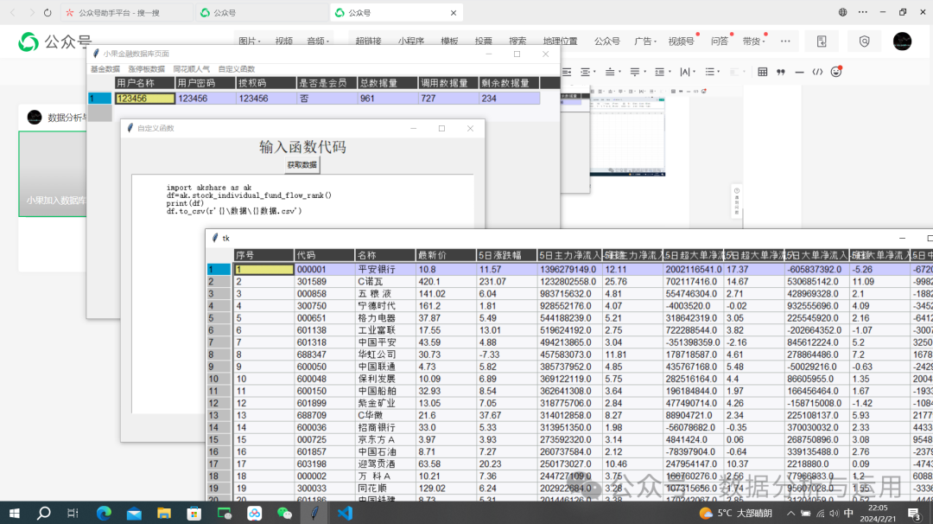Screen dimensions: 933x524
Task: Open 自定义函数 menu
Action: [x=236, y=69]
